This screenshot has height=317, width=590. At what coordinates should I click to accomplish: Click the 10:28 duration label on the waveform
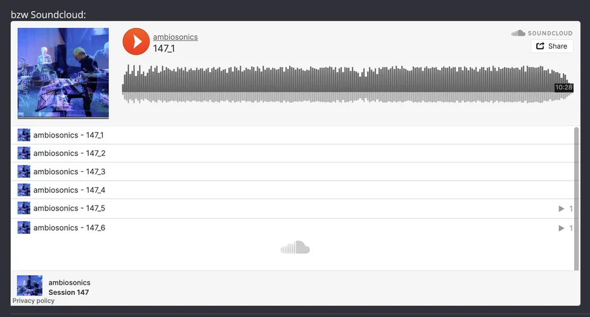[x=563, y=87]
